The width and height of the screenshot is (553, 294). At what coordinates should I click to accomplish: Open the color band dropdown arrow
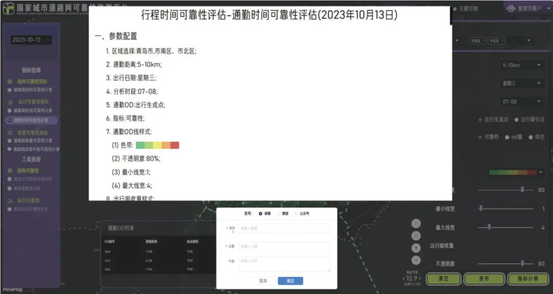pos(541,173)
